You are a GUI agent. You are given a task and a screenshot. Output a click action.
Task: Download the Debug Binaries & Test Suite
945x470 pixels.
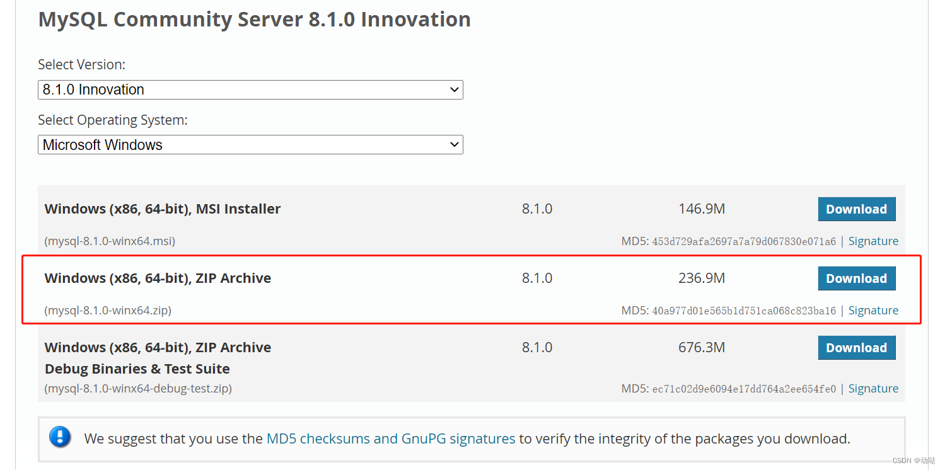tap(856, 348)
